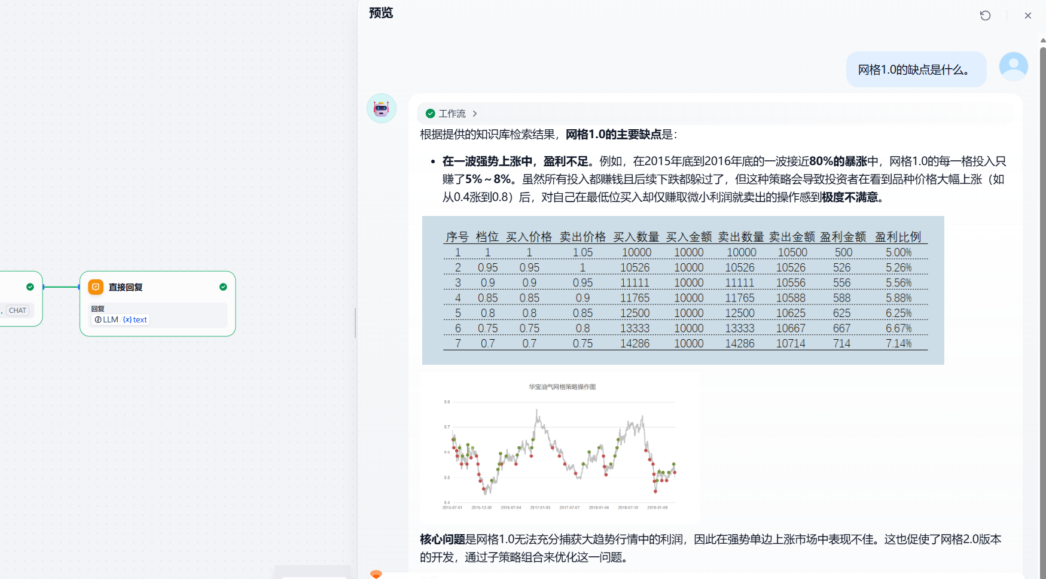
Task: Click the green success check on the CHAT node
Action: (x=30, y=287)
